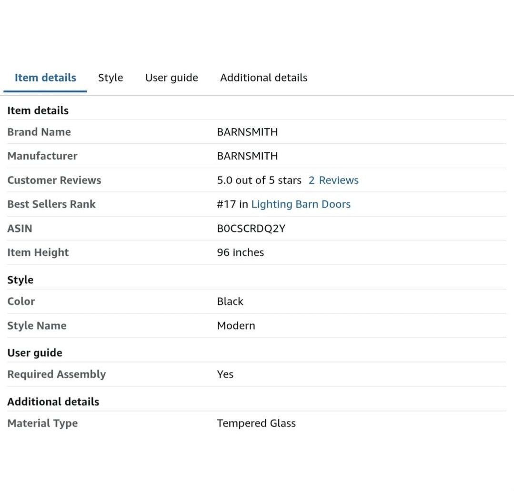Go to the Additional details tab
Viewport: 514px width, 491px height.
[263, 78]
